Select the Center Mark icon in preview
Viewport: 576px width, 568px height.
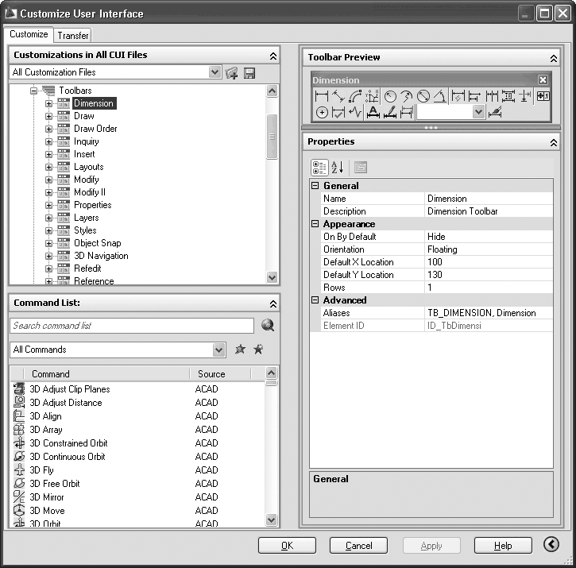tap(322, 113)
